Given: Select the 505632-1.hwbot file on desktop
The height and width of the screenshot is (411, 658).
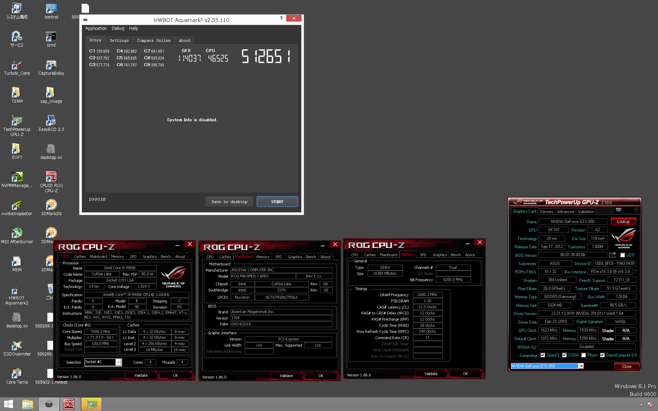Looking at the screenshot, I should click(x=51, y=376).
